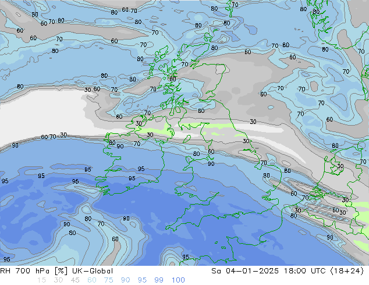Click the date "Sa 04-01-2025"
369x285 pixels.
[245, 271]
